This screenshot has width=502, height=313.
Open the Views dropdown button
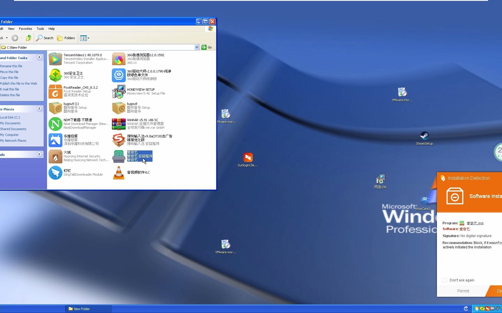click(x=85, y=38)
